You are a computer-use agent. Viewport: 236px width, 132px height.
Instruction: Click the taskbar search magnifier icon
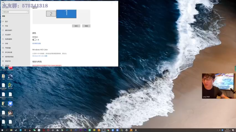(6, 130)
